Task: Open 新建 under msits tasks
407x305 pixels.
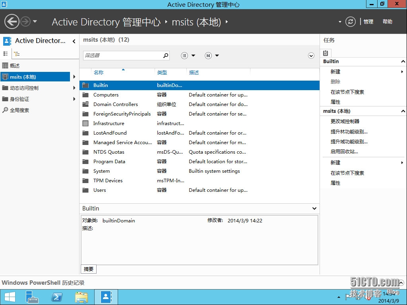Action: tap(335, 162)
